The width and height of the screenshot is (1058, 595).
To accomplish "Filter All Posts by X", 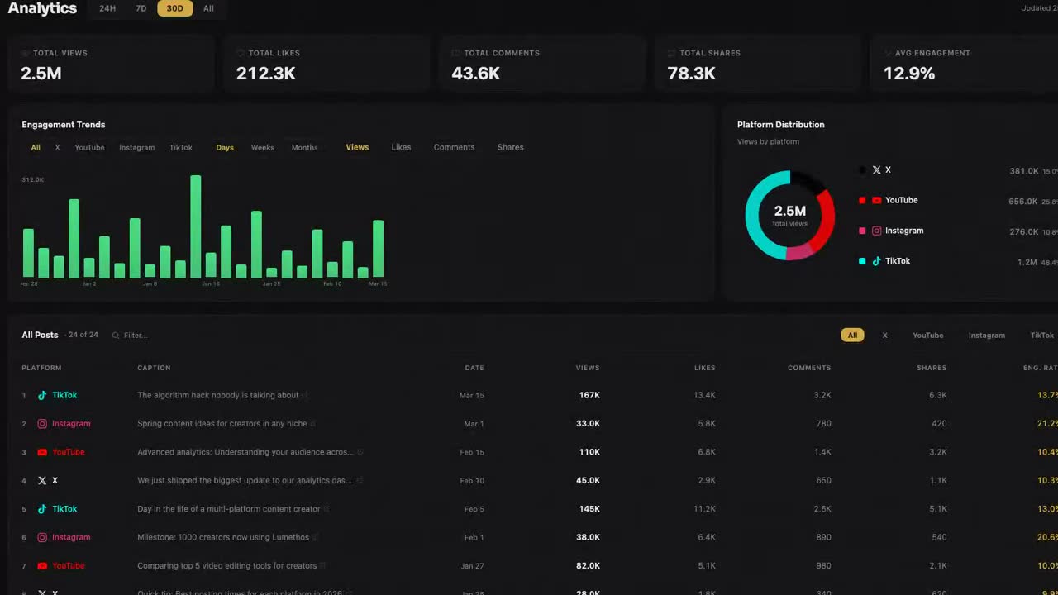I will (x=884, y=336).
